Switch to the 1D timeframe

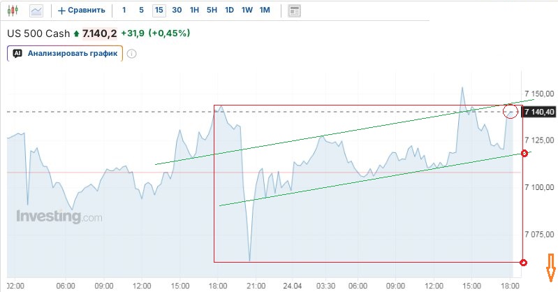pyautogui.click(x=229, y=10)
